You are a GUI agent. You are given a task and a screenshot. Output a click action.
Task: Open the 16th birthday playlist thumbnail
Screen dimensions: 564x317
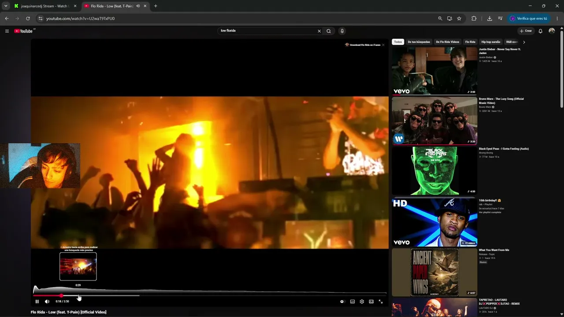pyautogui.click(x=434, y=222)
